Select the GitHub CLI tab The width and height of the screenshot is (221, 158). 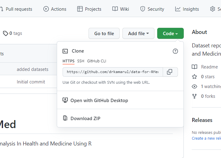pyautogui.click(x=96, y=61)
